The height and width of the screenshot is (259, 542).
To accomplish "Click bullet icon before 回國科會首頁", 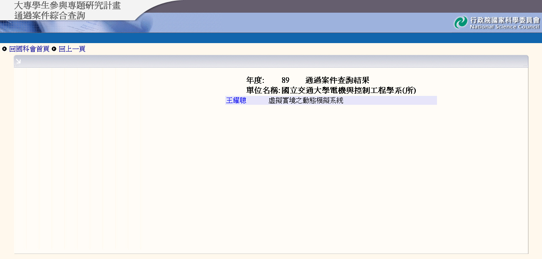I will point(5,49).
